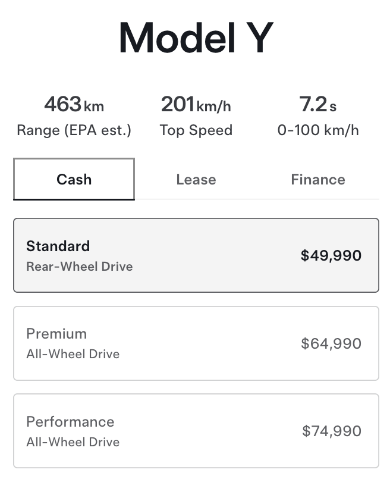Viewport: 390px width, 482px height.
Task: Pick the Performance All-Wheel Drive trim
Action: pos(196,431)
